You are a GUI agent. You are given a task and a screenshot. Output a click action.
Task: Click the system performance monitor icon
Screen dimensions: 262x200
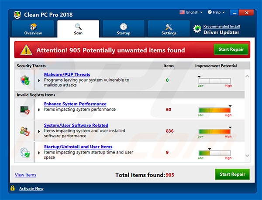tap(25, 110)
